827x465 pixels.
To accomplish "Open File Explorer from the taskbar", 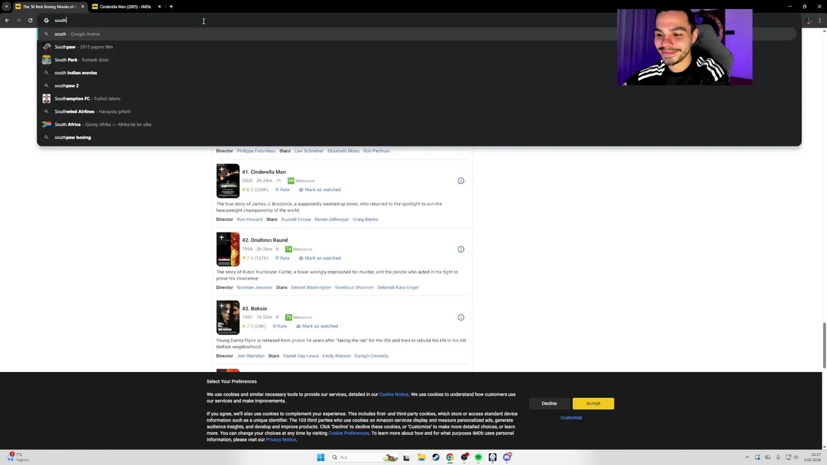I will pos(421,457).
